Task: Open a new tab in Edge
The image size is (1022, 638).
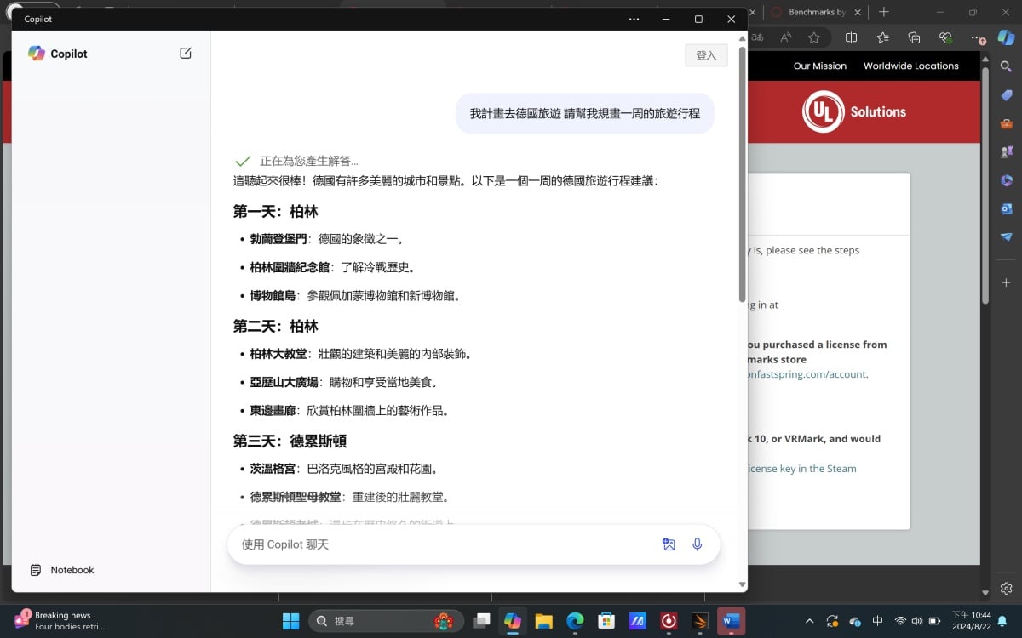Action: (884, 12)
